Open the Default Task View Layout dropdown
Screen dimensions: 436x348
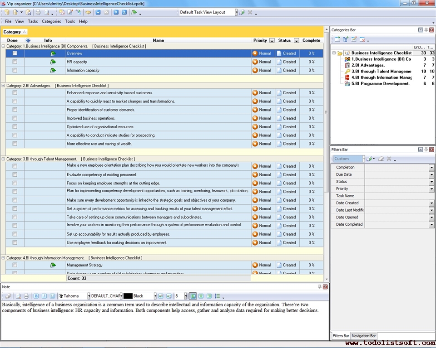tap(236, 12)
